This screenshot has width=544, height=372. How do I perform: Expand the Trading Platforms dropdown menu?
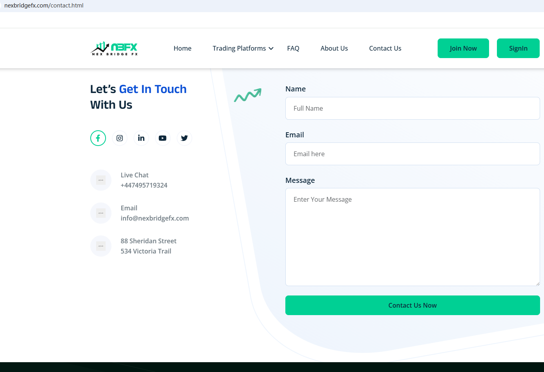click(x=243, y=48)
